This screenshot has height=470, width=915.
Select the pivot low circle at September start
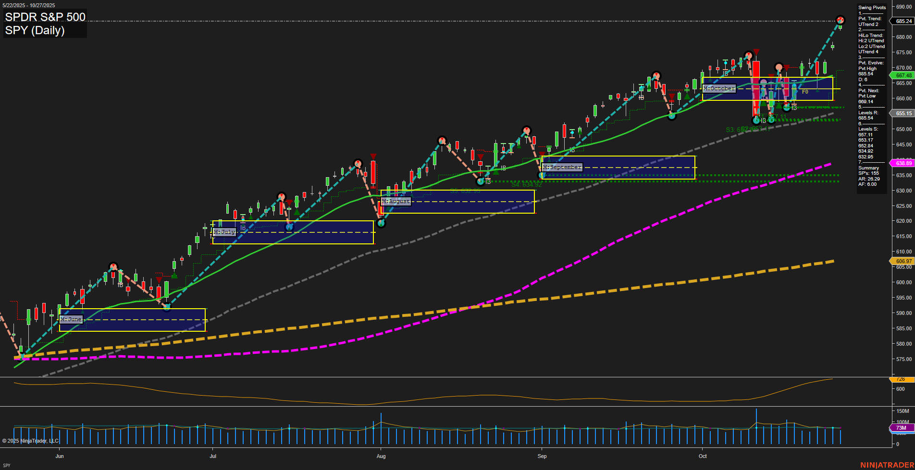[542, 175]
